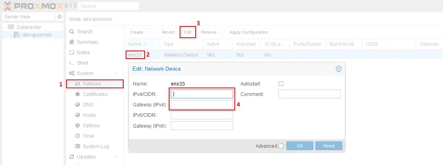Click the Gateway column header
The width and height of the screenshot is (443, 165).
click(x=429, y=44)
